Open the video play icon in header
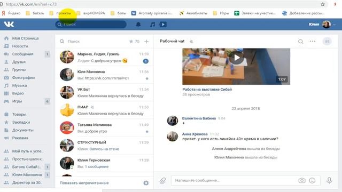This screenshot has width=342, height=192. (x=163, y=25)
